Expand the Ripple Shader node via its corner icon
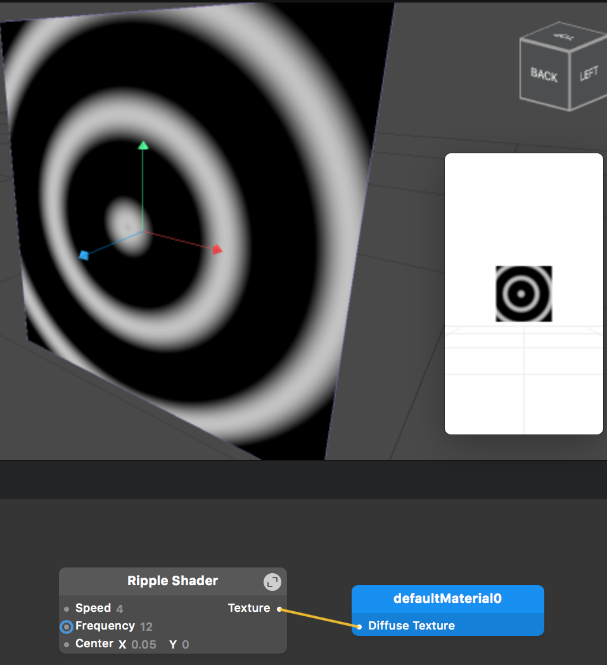The height and width of the screenshot is (665, 607). click(x=272, y=580)
